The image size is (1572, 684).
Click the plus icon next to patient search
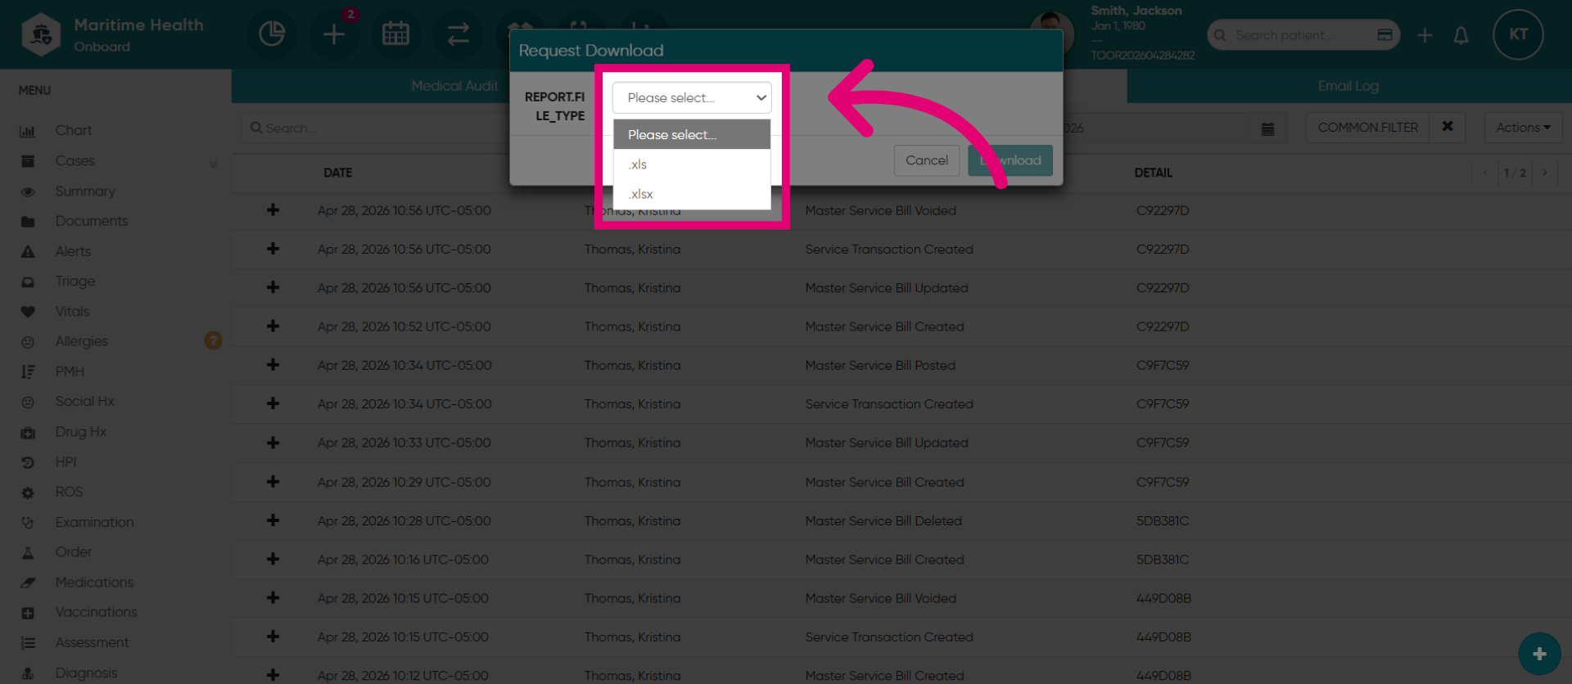[x=1425, y=35]
